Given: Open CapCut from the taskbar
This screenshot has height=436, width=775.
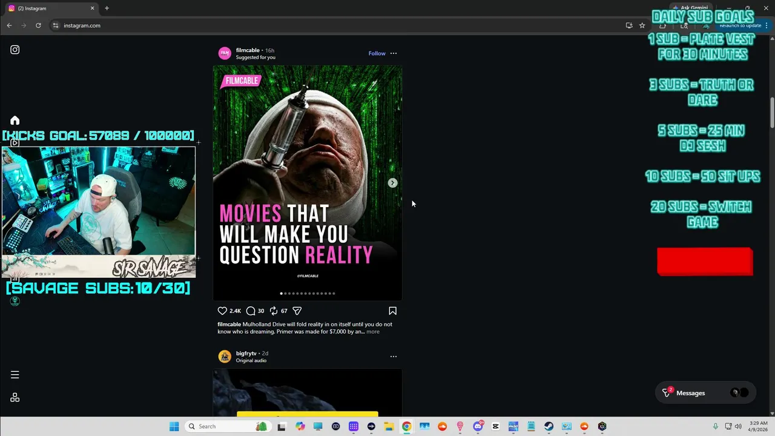Looking at the screenshot, I should pos(495,426).
